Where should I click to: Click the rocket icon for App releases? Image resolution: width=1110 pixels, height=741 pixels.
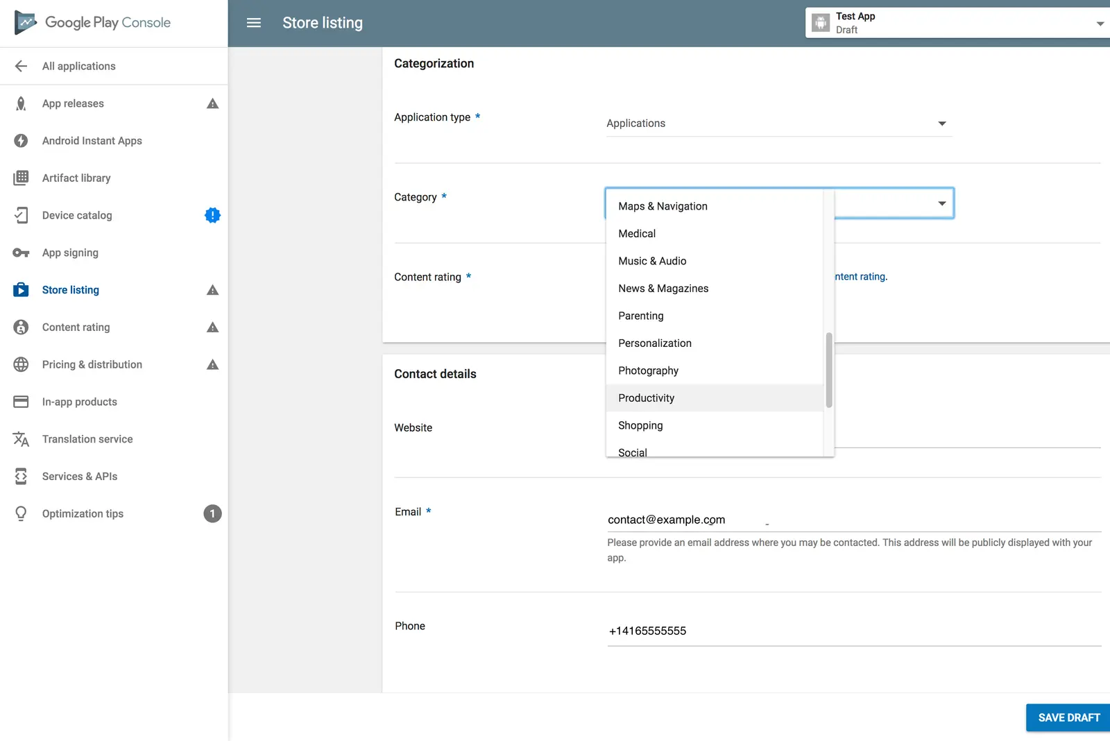tap(22, 103)
